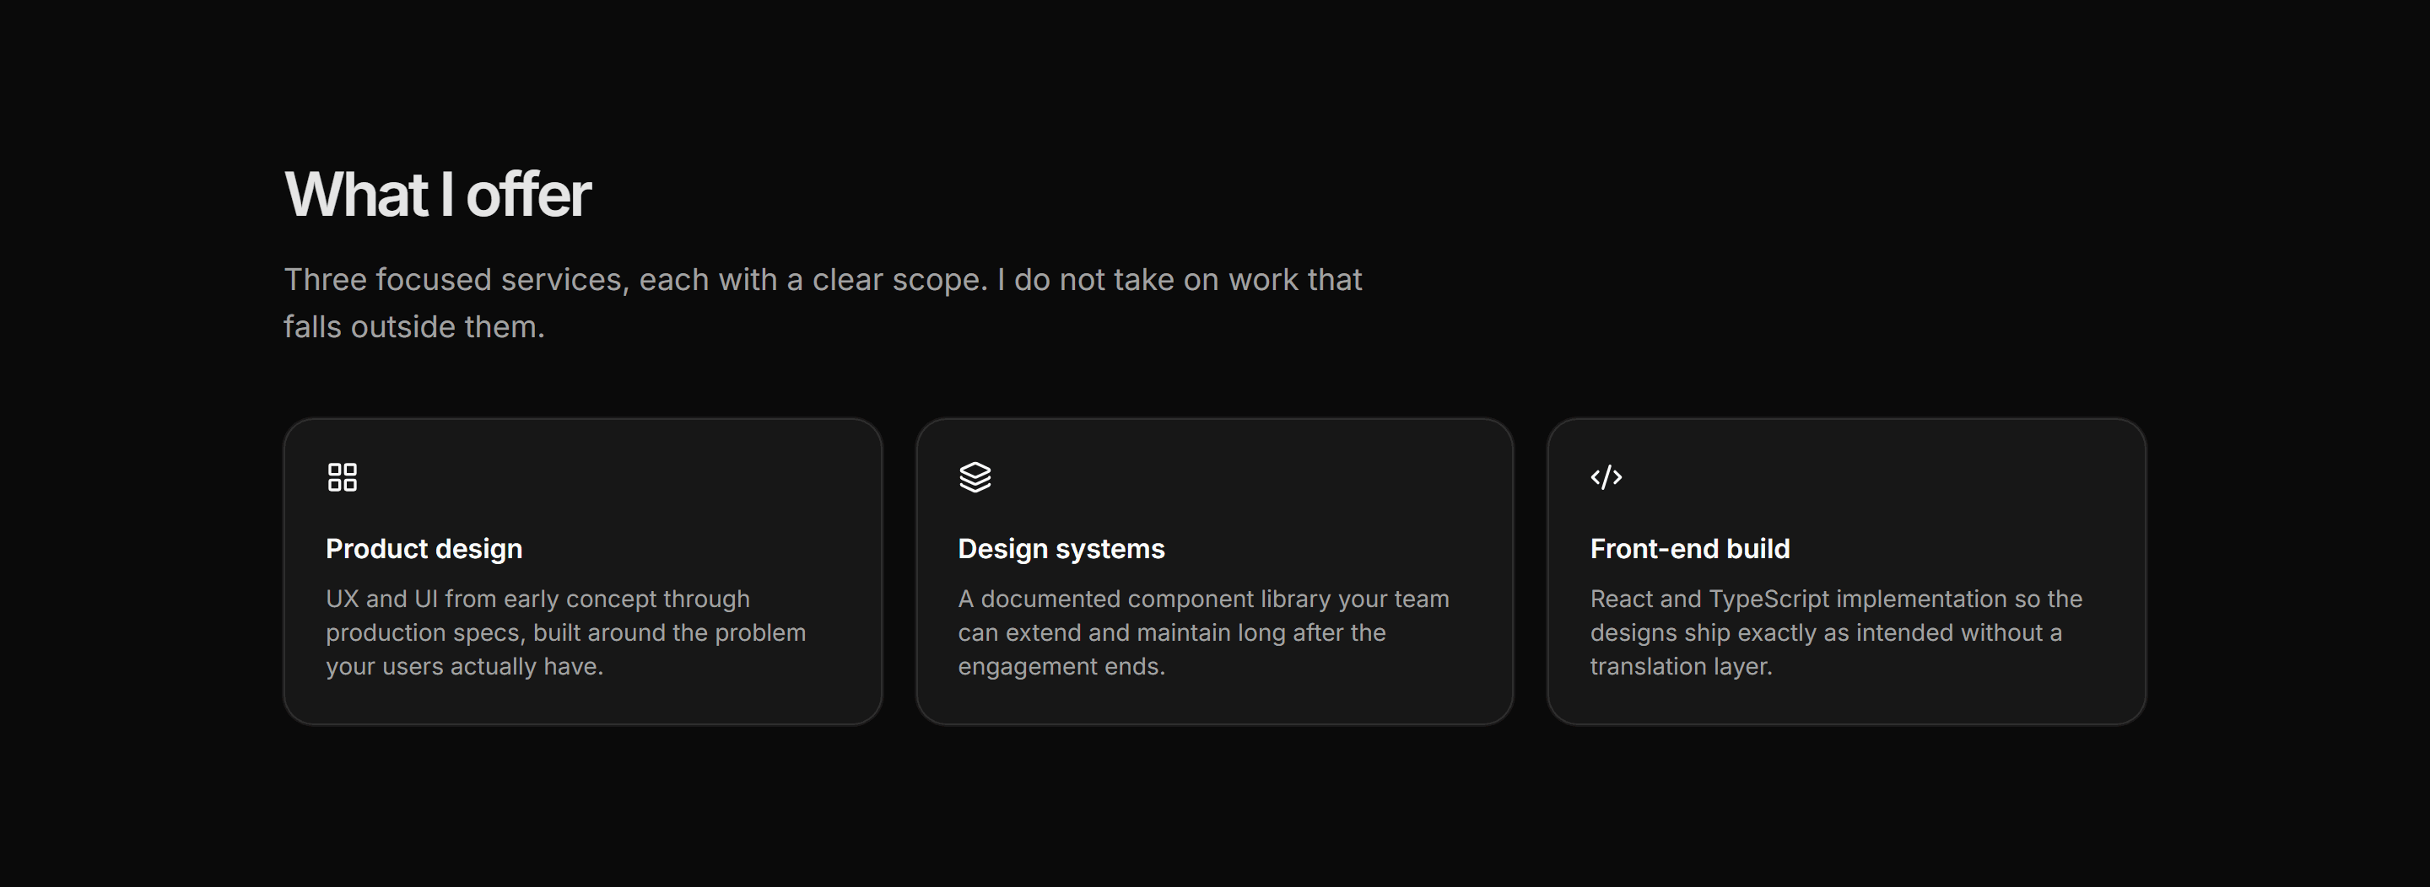2430x887 pixels.
Task: Select the 'Product design' card title
Action: click(424, 549)
